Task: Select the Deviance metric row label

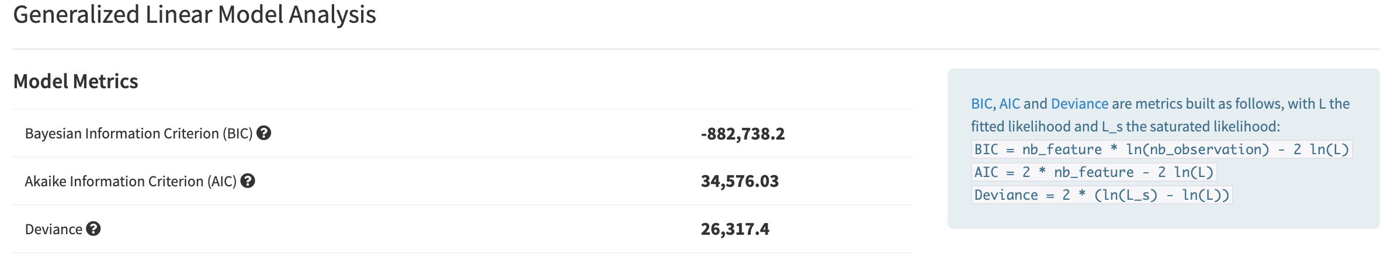Action: 54,230
